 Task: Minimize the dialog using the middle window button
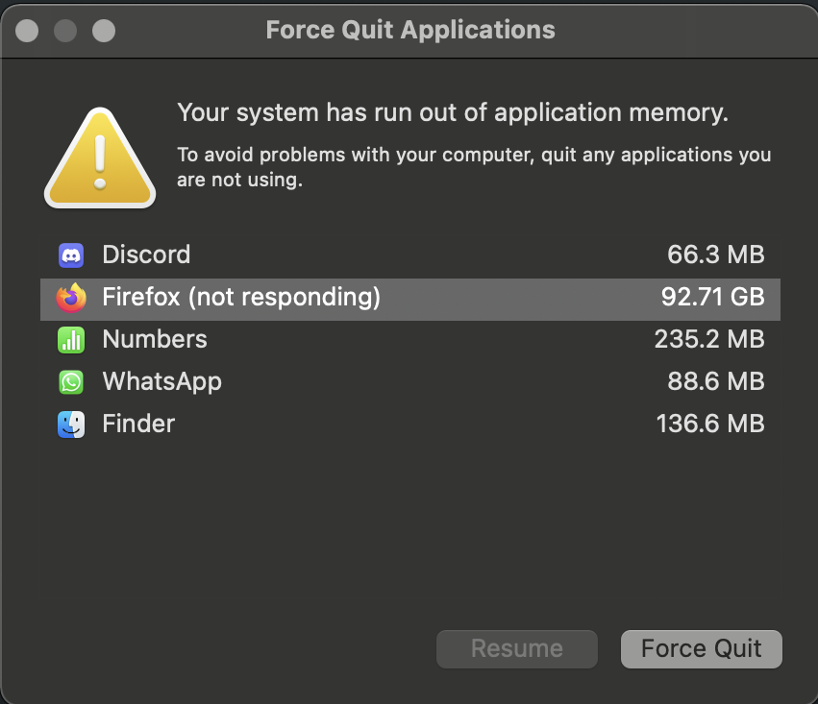[65, 31]
